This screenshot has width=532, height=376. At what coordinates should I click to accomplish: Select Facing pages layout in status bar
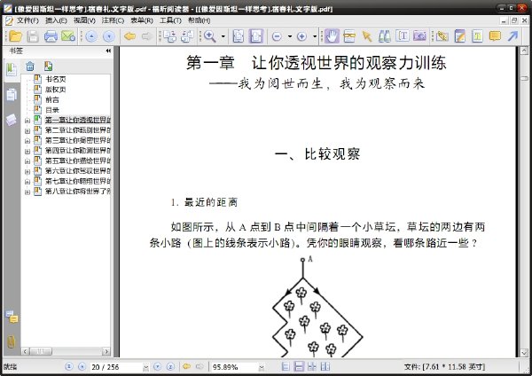(325, 366)
